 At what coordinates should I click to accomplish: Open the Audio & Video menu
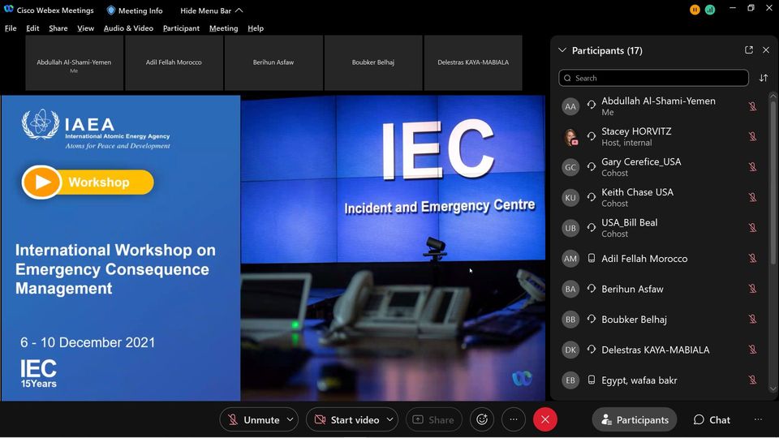128,28
